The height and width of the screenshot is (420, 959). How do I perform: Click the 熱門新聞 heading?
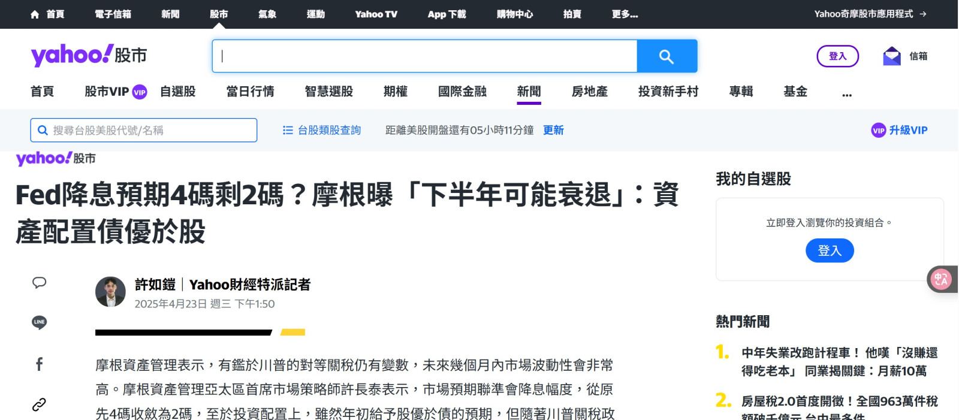click(743, 322)
